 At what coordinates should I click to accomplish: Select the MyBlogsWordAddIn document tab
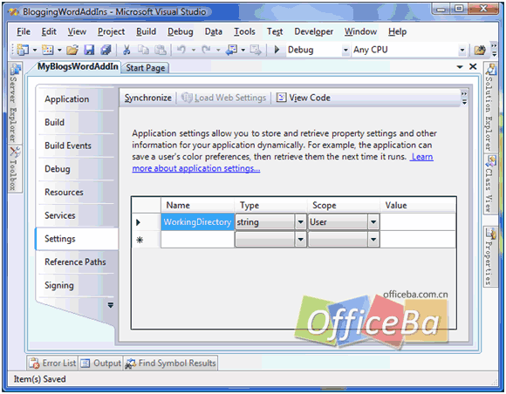[x=78, y=67]
